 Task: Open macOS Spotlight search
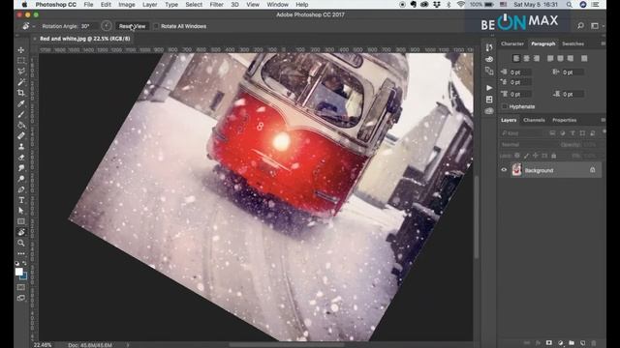(569, 5)
